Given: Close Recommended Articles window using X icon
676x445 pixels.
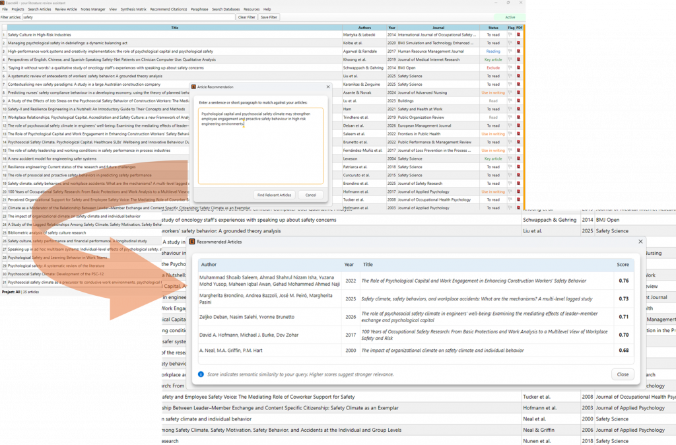Looking at the screenshot, I should (x=640, y=242).
